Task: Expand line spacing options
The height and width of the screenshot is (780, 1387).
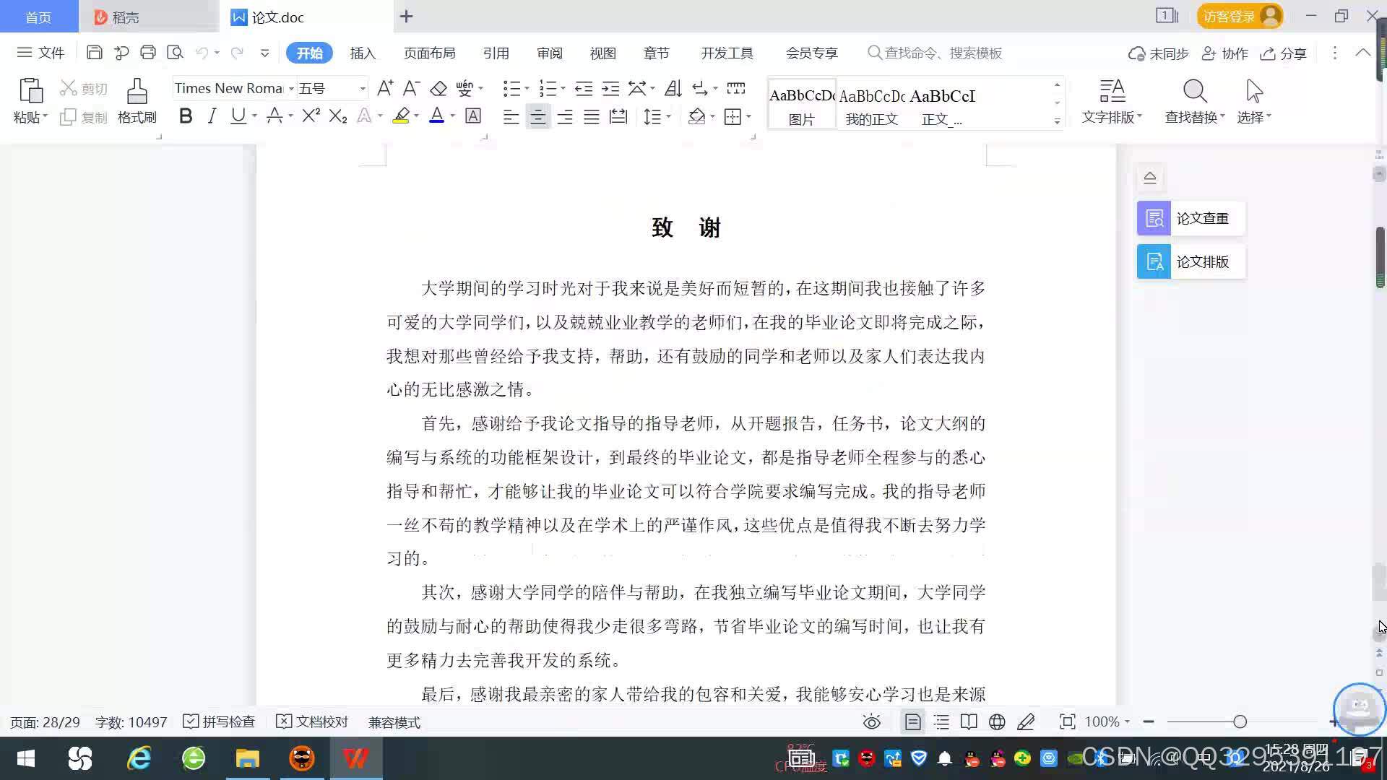Action: tap(669, 116)
